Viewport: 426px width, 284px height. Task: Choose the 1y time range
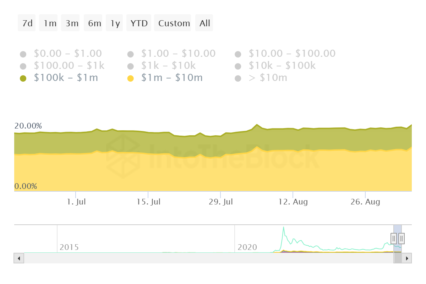(115, 23)
